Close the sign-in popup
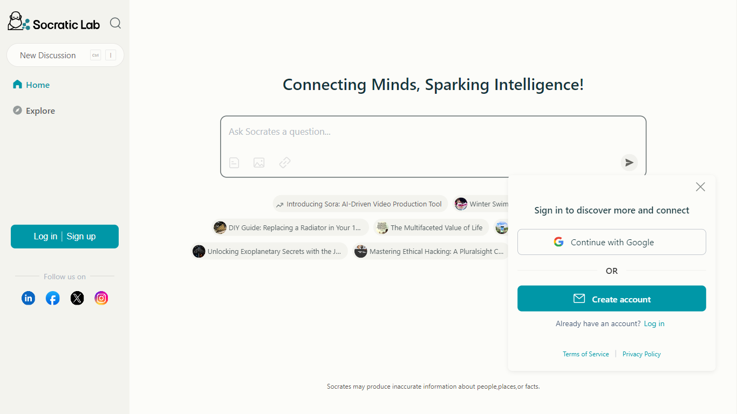737x414 pixels. [700, 187]
